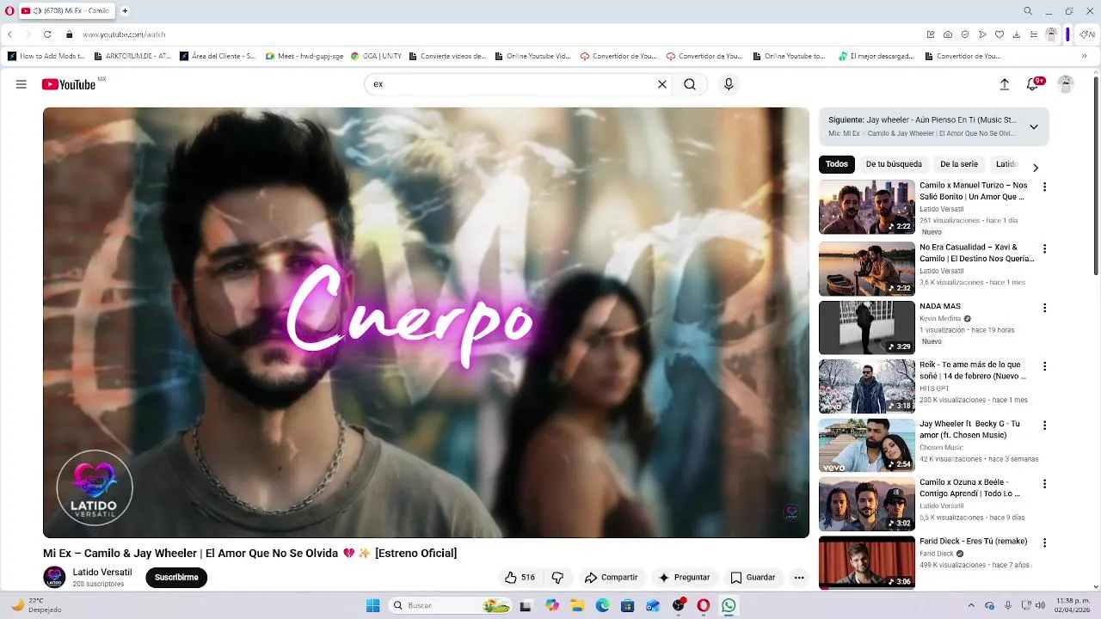Open options for Reik Te ame más video

coord(1045,366)
